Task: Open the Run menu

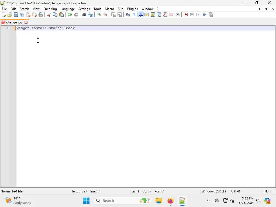Action: pos(120,9)
